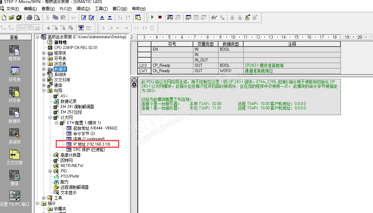Click the Ch_Ready symbol cell
The width and height of the screenshot is (373, 213).
pyautogui.click(x=172, y=71)
